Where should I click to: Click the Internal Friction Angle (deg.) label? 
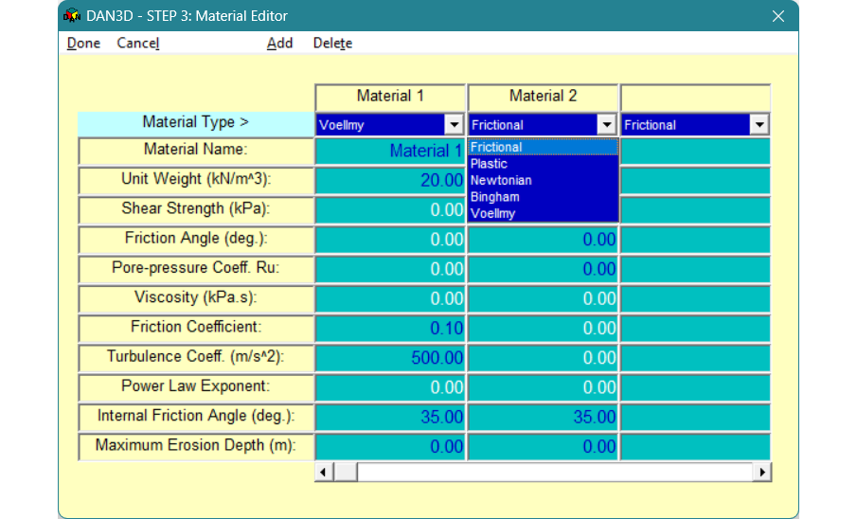[196, 416]
